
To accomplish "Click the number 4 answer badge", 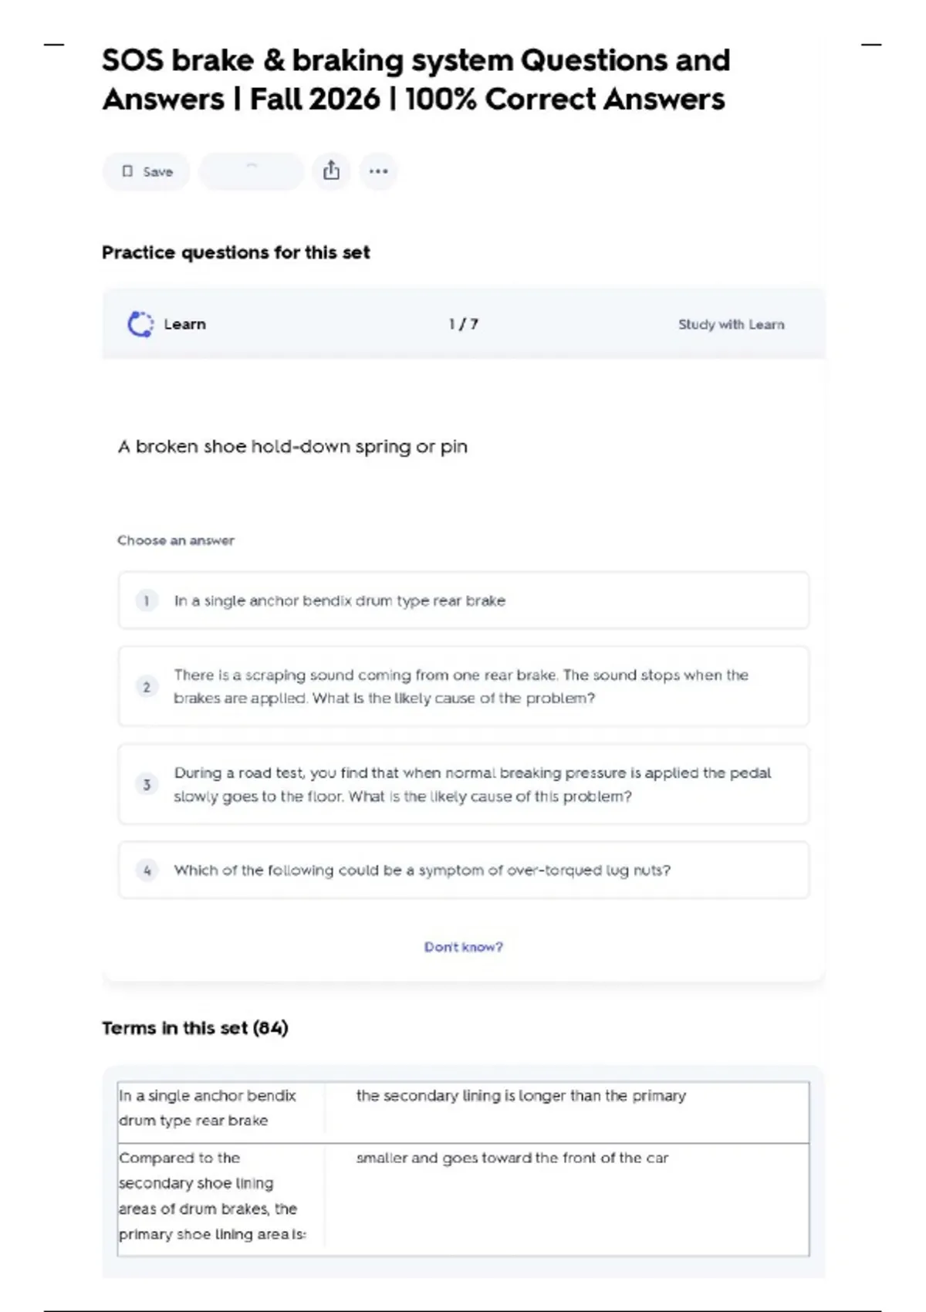I will (x=147, y=871).
